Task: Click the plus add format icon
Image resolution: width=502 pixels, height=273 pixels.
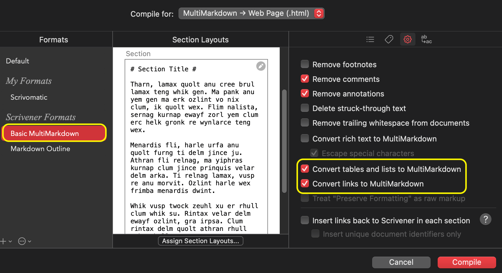Action: pyautogui.click(x=3, y=241)
